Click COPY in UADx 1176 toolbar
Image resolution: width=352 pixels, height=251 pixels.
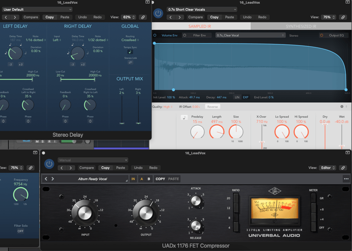(x=160, y=179)
